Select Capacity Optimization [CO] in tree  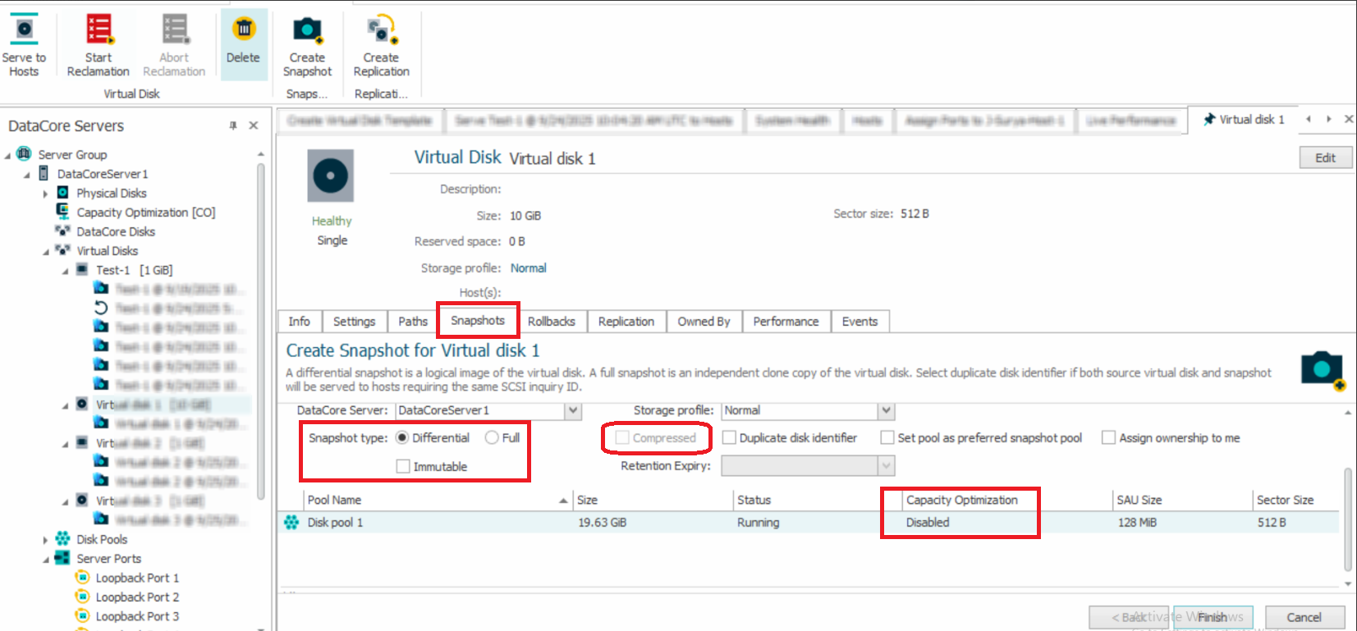[145, 213]
